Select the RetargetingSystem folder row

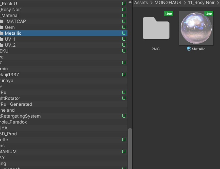pyautogui.click(x=64, y=116)
